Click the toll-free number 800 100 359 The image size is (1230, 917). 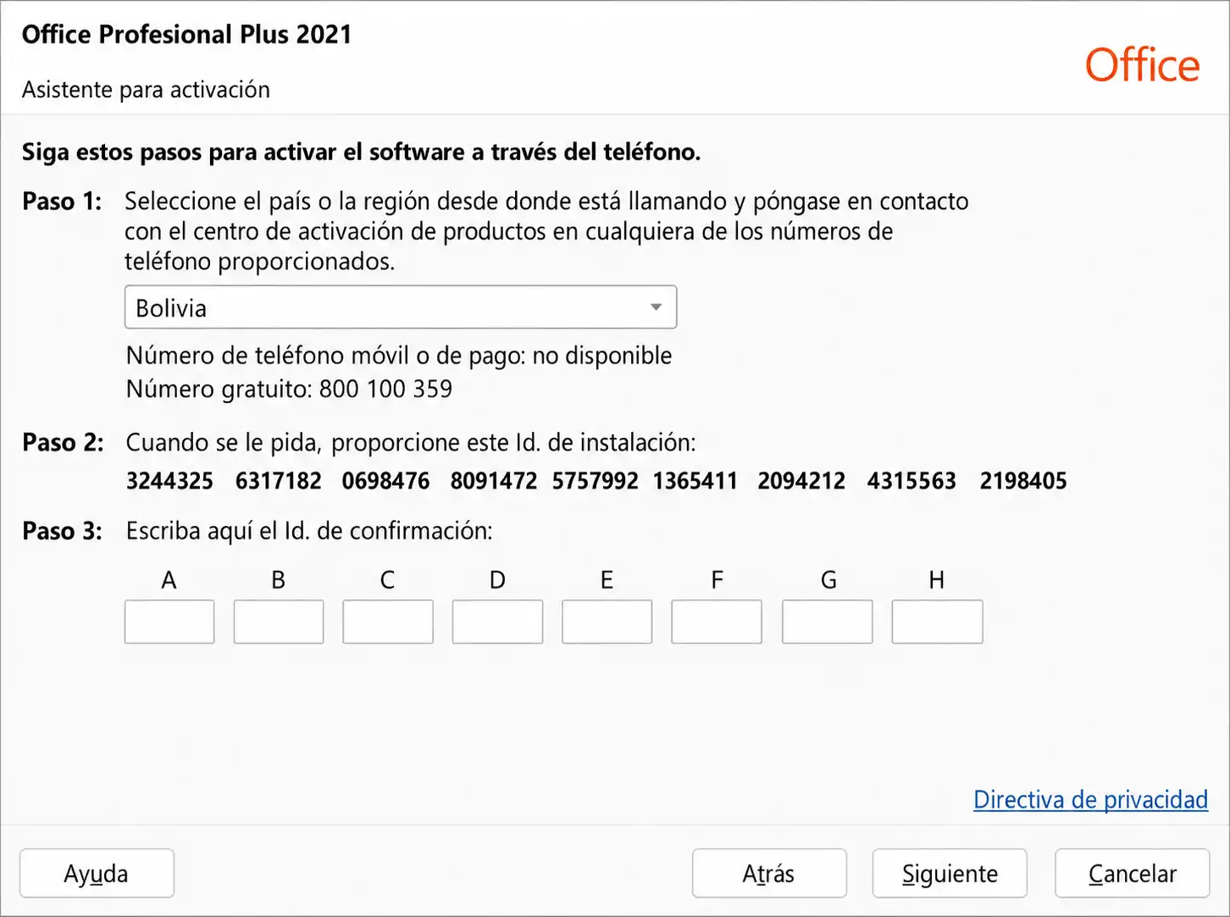385,389
